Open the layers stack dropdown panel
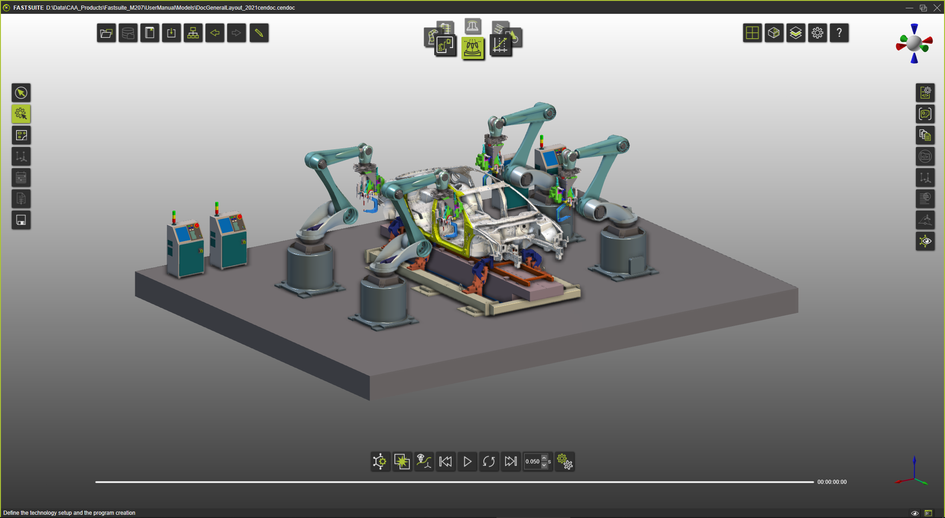 tap(795, 33)
